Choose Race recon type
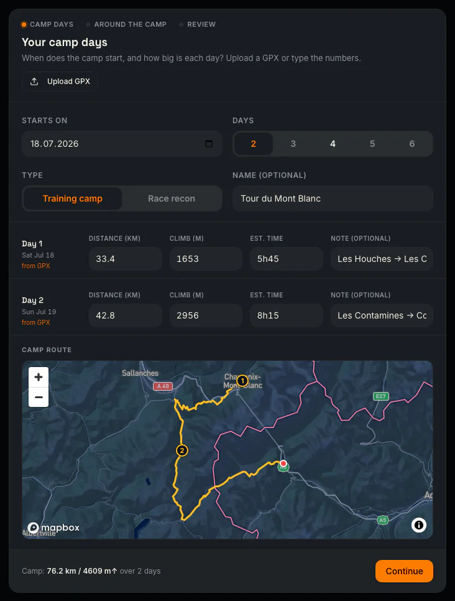 tap(172, 198)
